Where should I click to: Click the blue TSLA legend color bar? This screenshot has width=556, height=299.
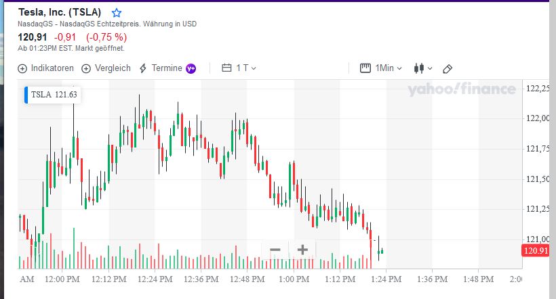click(x=26, y=95)
